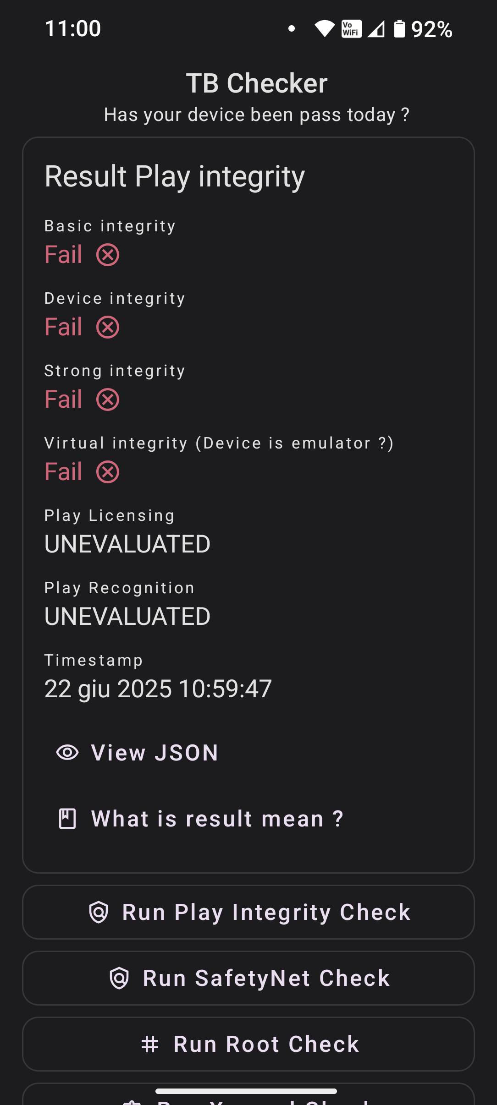The image size is (497, 1105).
Task: Tap the 11:00 clock in status bar
Action: pos(73,28)
